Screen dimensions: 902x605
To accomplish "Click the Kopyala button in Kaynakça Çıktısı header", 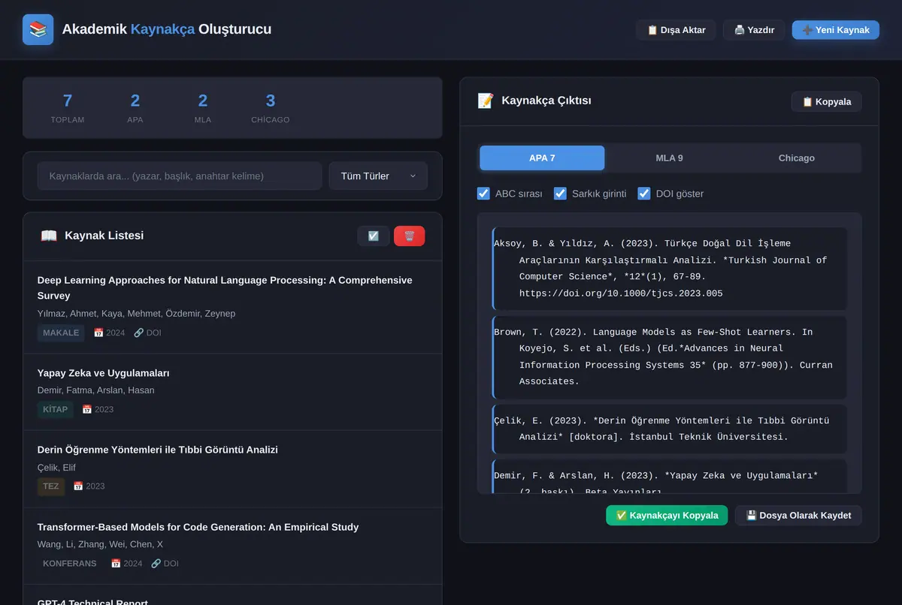I will click(x=826, y=101).
